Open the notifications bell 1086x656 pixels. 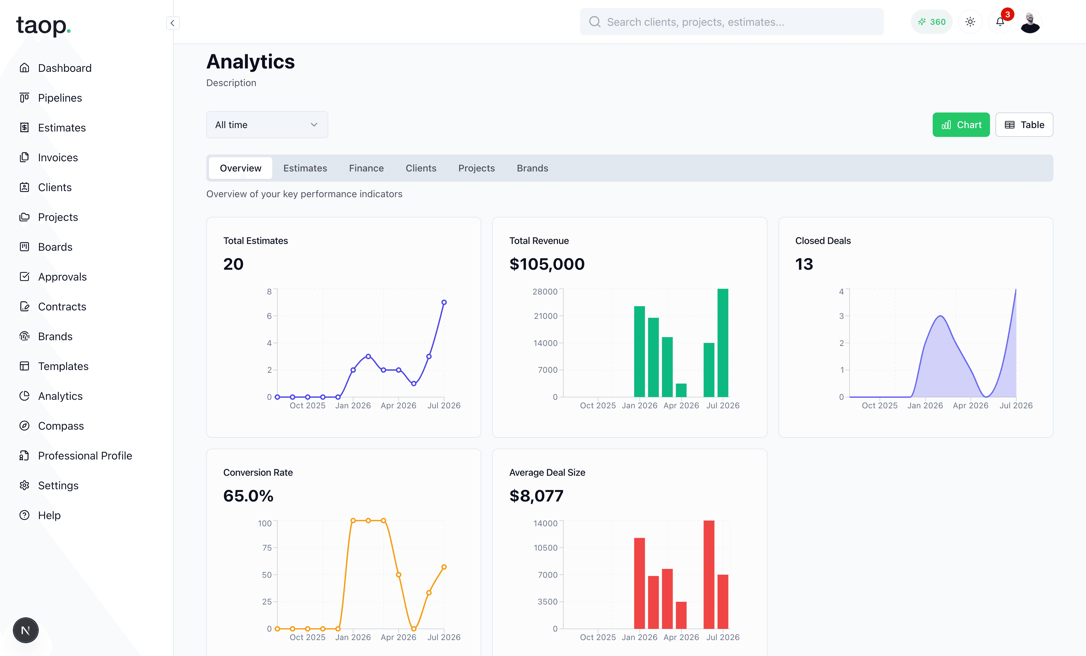(1000, 22)
